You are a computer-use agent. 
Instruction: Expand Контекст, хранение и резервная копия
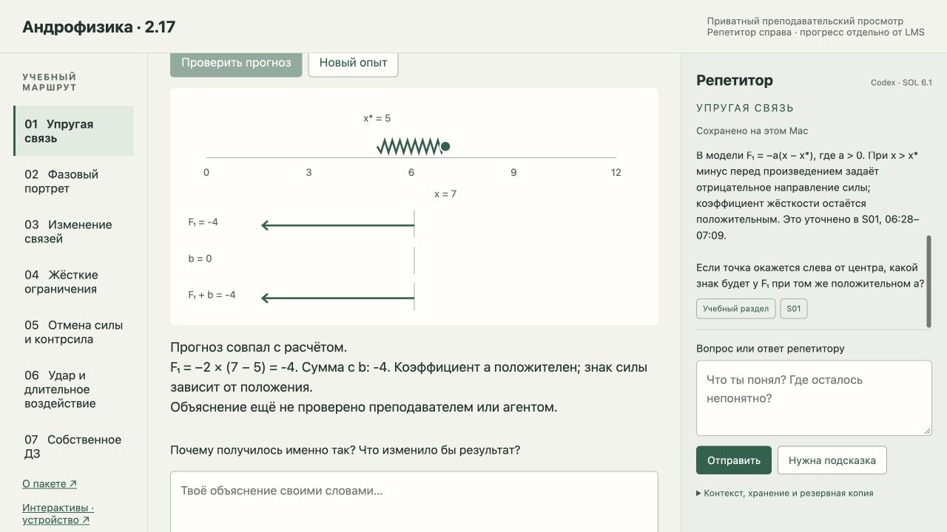point(784,493)
